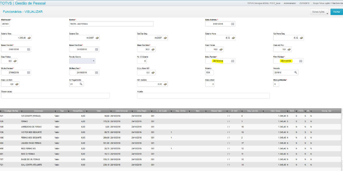Image resolution: width=343 pixels, height=171 pixels.
Task: Click the money icon in Sal Dia Seg field
Action: (165, 38)
